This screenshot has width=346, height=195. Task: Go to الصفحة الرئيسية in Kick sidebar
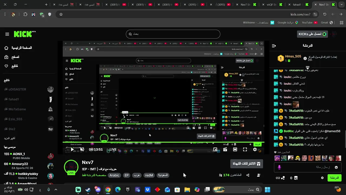tap(18, 48)
